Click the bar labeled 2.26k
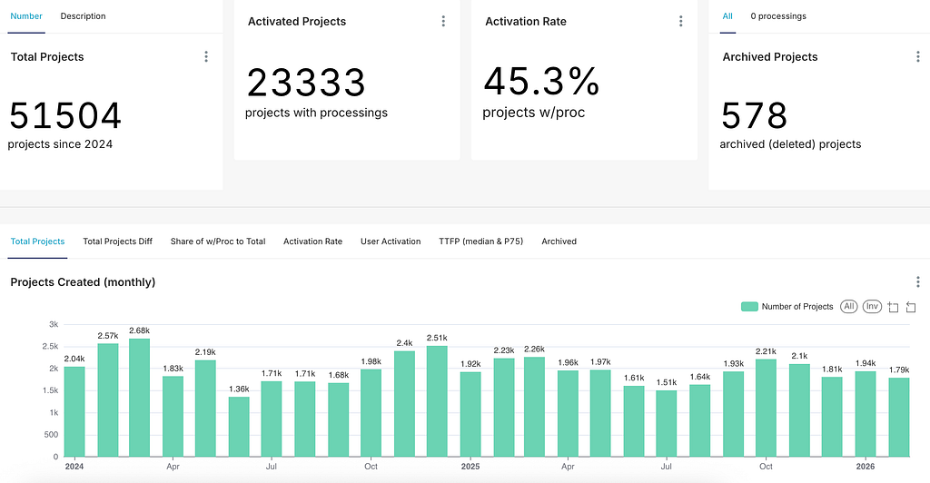Screen dimensions: 930x483 click(x=534, y=407)
